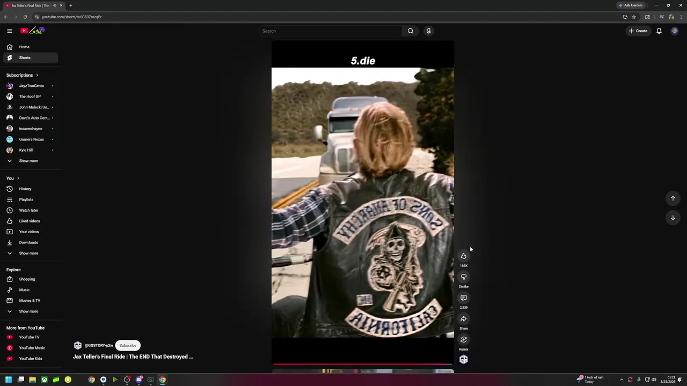687x386 pixels.
Task: Open YouTube notifications bell
Action: pyautogui.click(x=659, y=31)
